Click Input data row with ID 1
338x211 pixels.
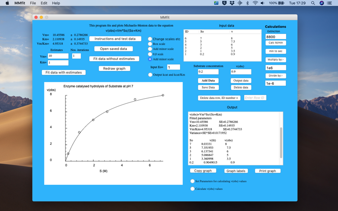[x=222, y=54]
